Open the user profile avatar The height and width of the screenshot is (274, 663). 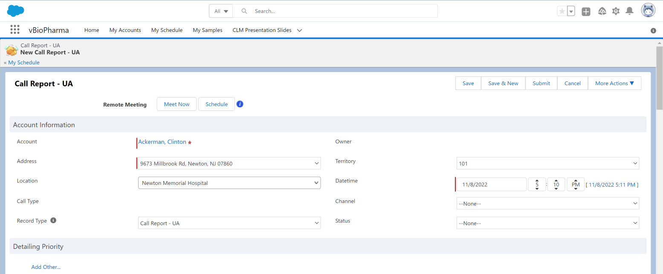[x=648, y=11]
